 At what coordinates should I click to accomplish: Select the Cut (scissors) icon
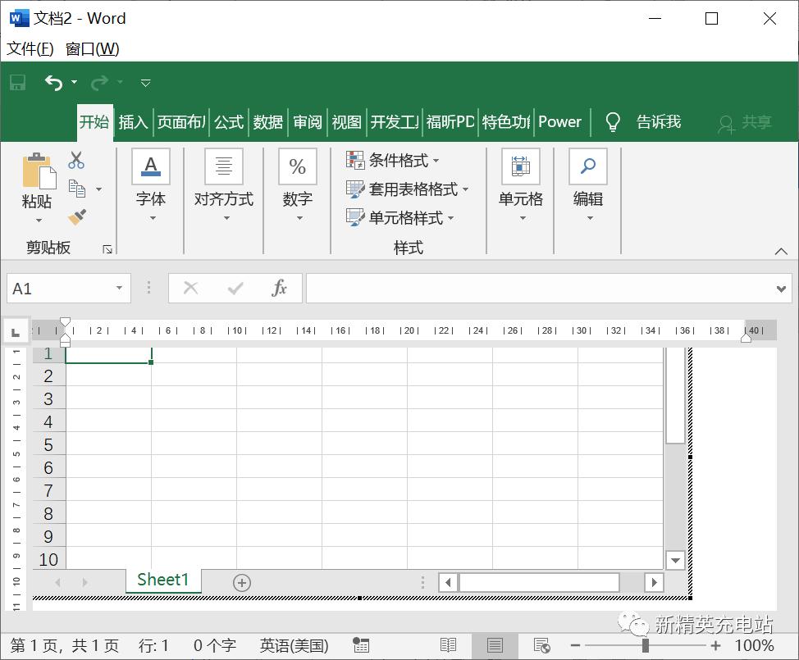[76, 159]
